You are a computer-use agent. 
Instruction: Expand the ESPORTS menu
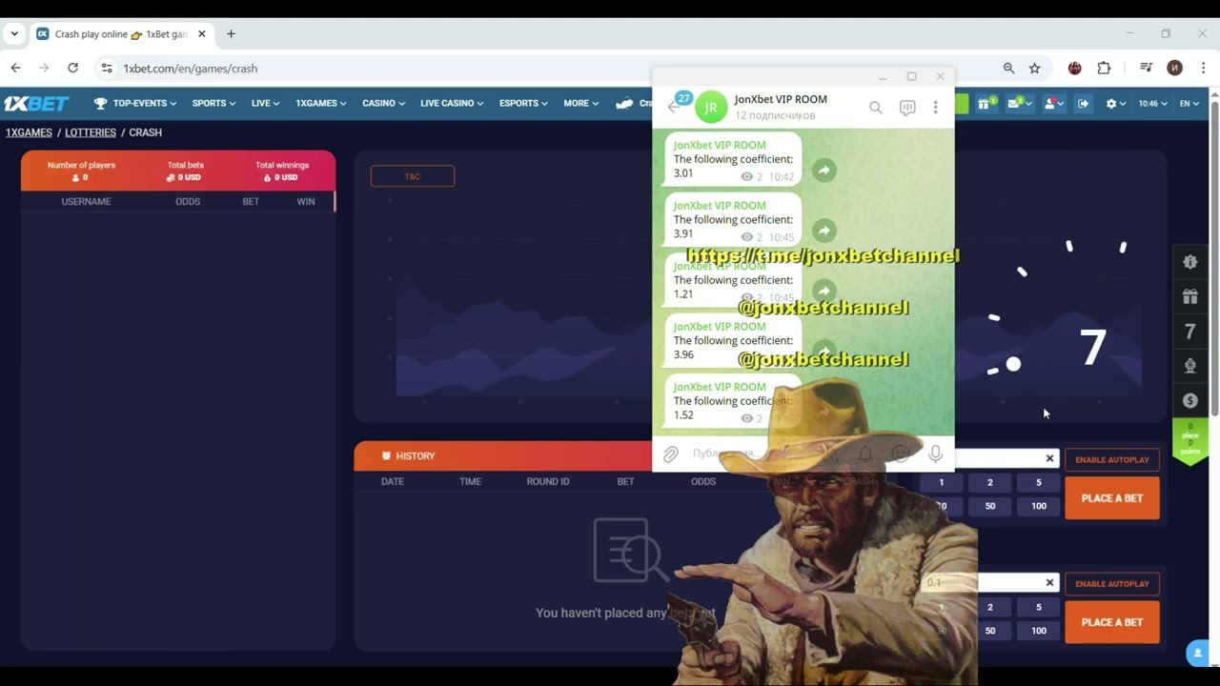coord(524,103)
